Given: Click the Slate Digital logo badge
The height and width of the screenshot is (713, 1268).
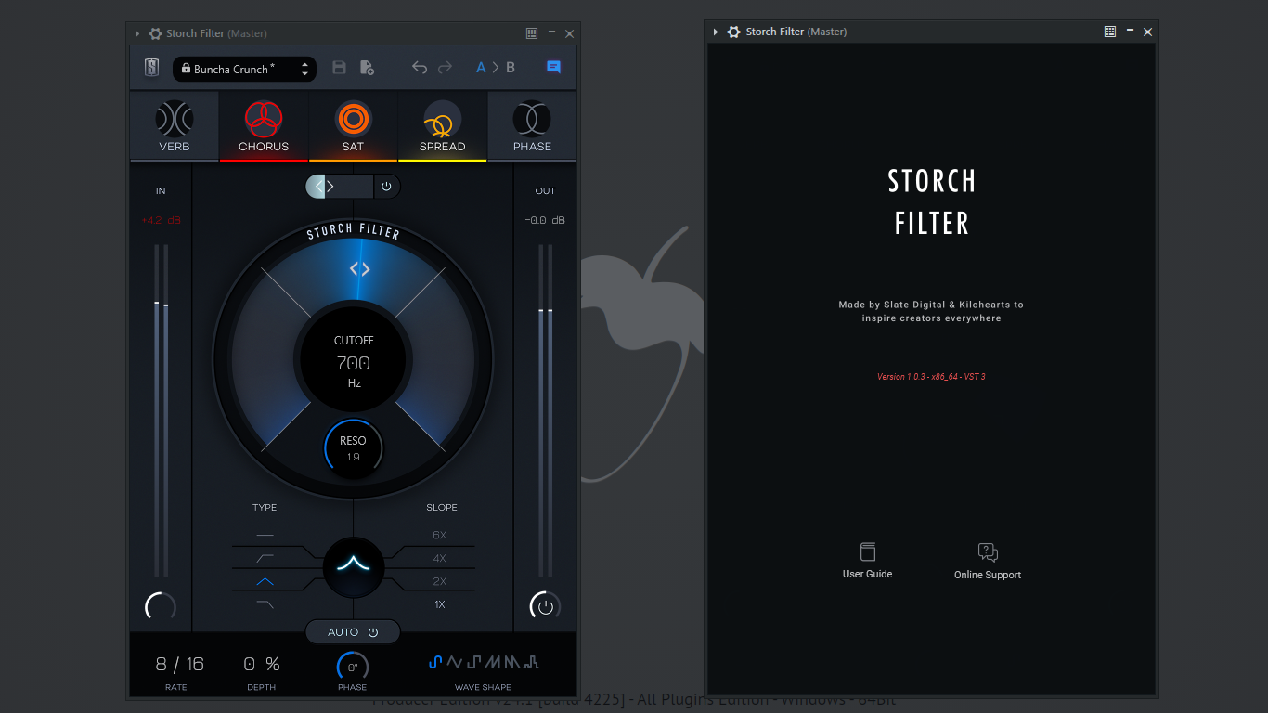Looking at the screenshot, I should point(151,68).
